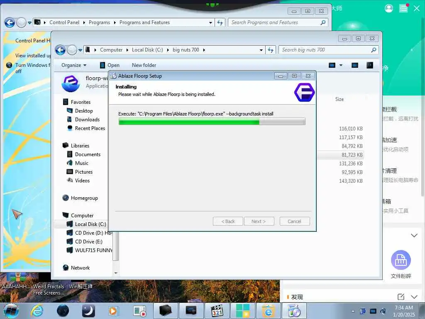Click the installation progress bar

[212, 121]
